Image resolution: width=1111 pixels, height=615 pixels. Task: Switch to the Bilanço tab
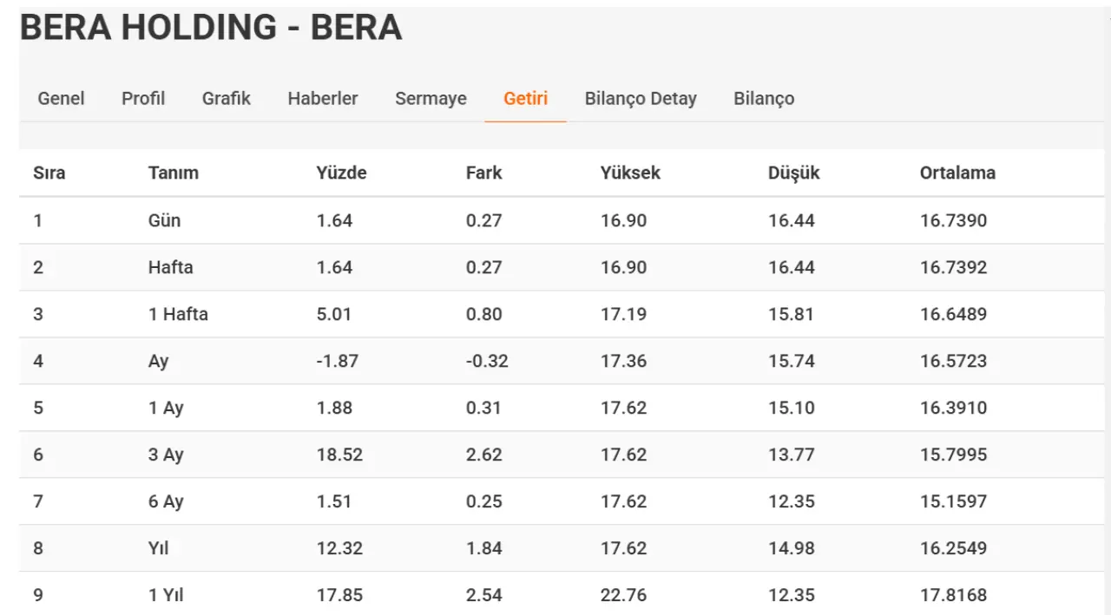pos(764,99)
